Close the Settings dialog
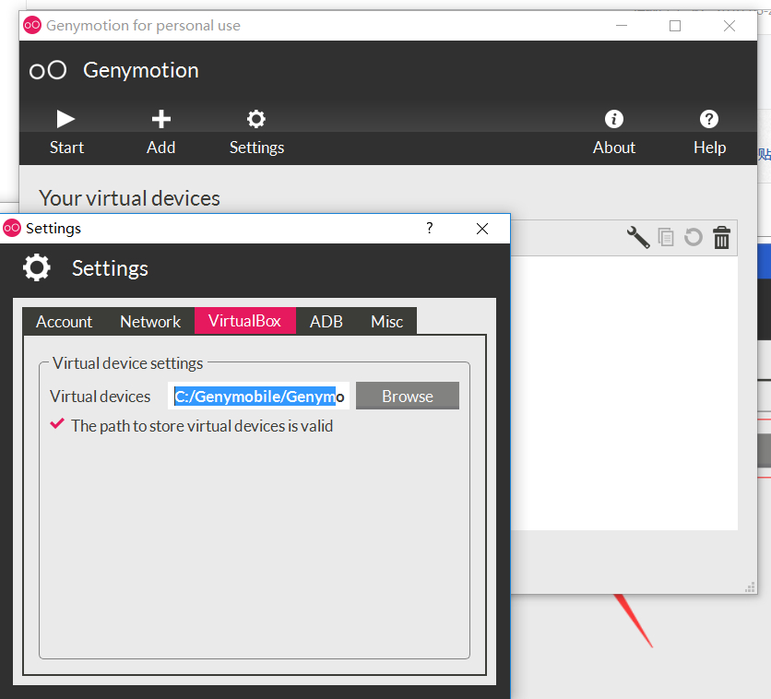This screenshot has height=699, width=771. [481, 229]
